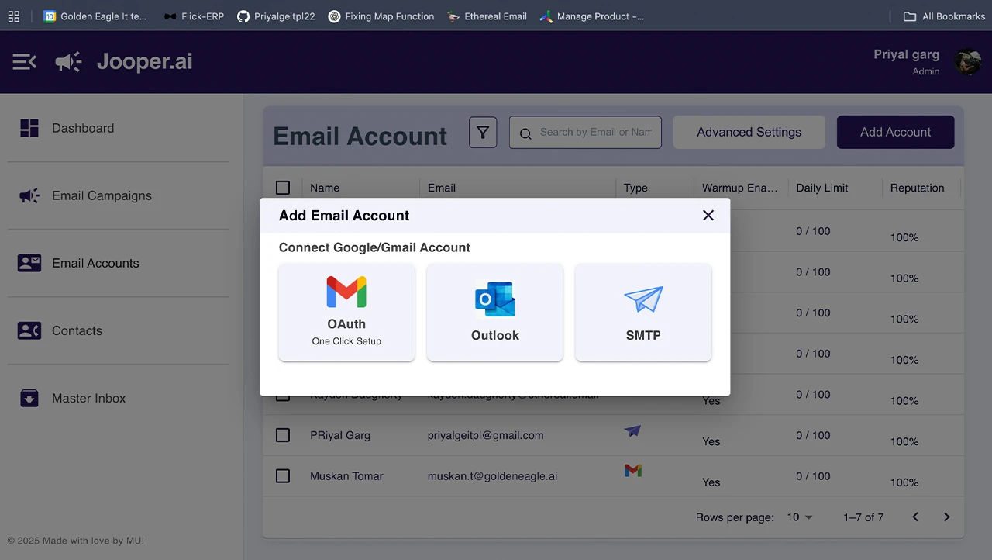Collapse the sidebar with the menu toggle icon
This screenshot has height=560, width=992.
[24, 62]
